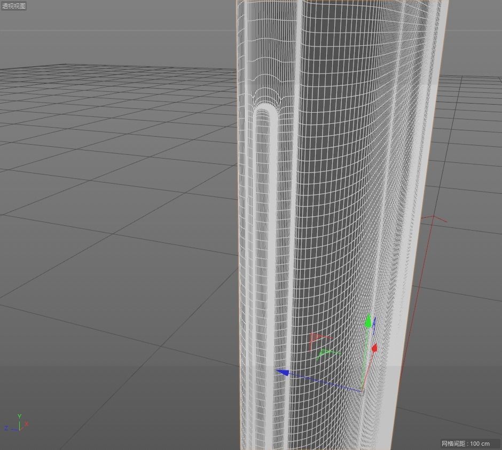The image size is (502, 450).
Task: Select the blue Z-axis arrow handle
Action: pos(283,373)
